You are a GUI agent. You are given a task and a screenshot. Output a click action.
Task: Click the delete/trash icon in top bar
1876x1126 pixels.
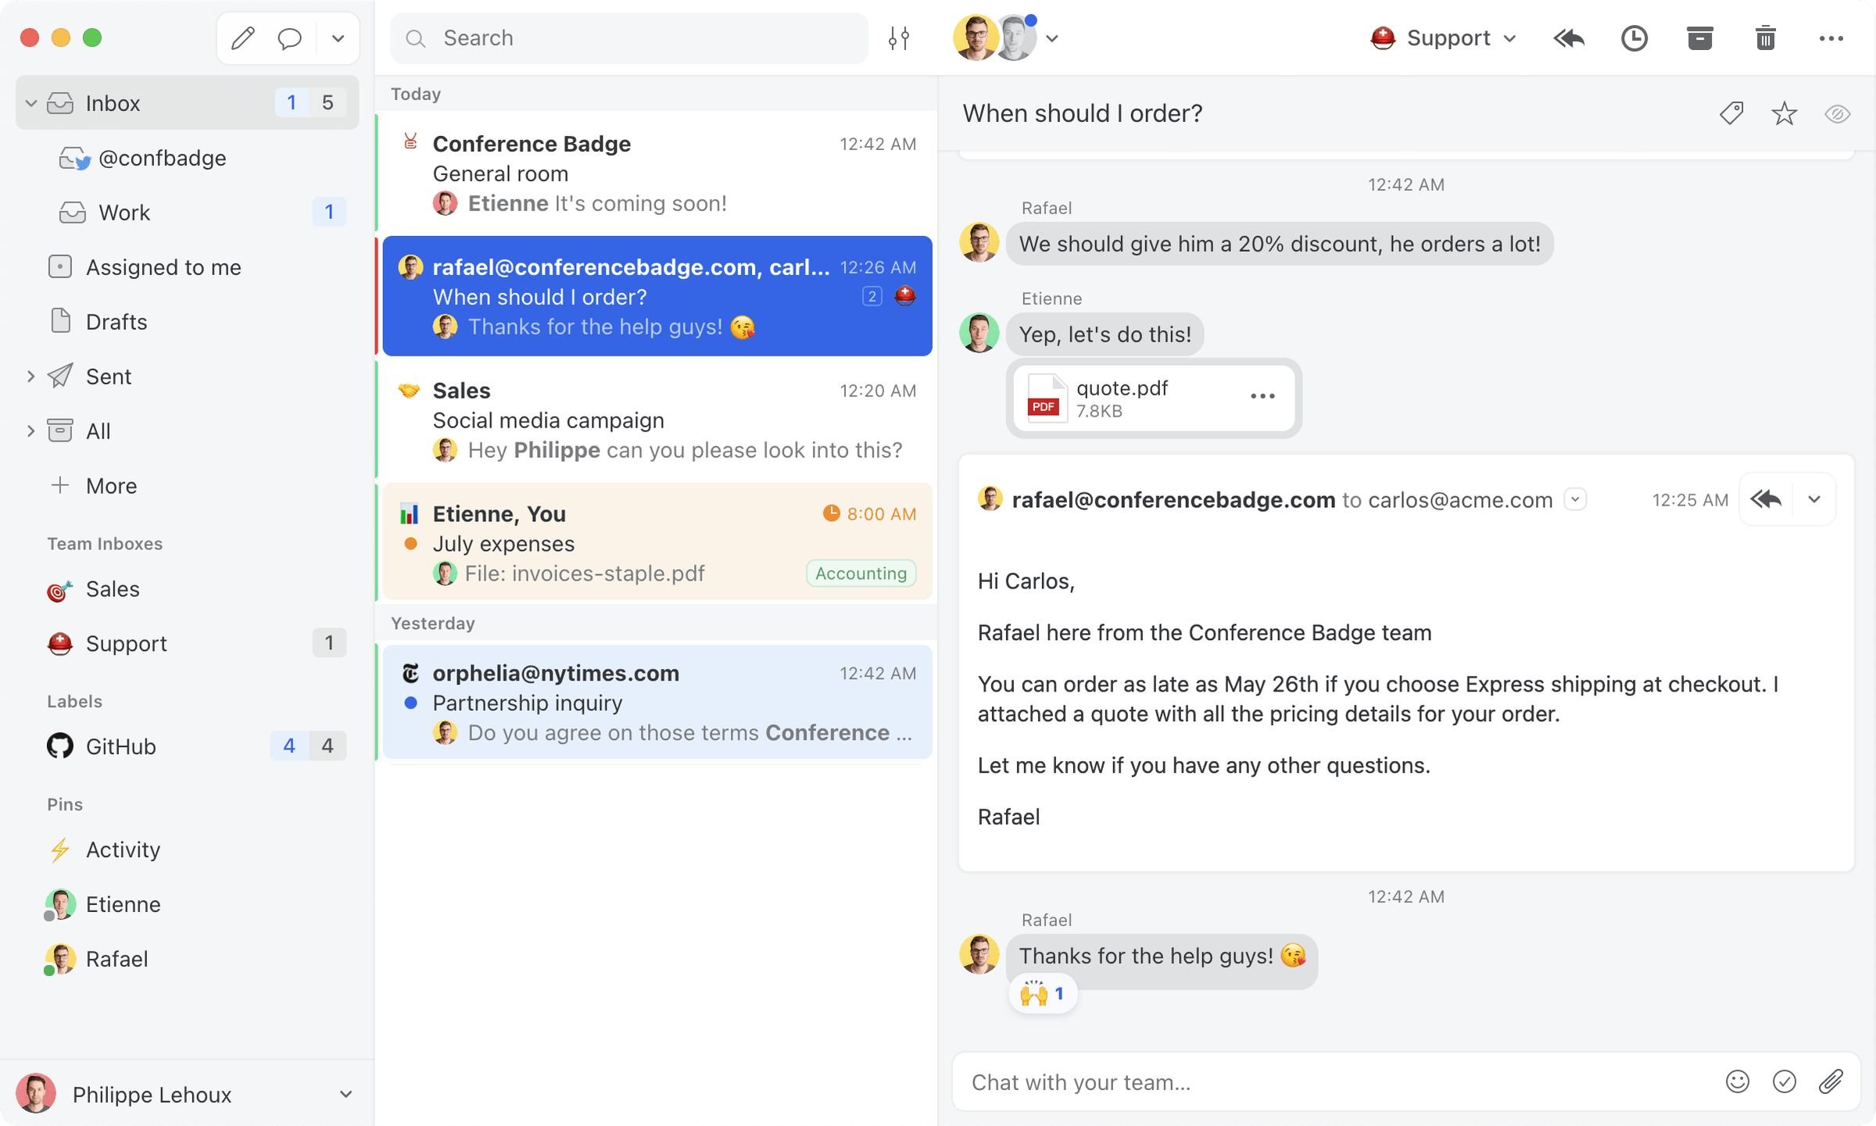pyautogui.click(x=1766, y=36)
